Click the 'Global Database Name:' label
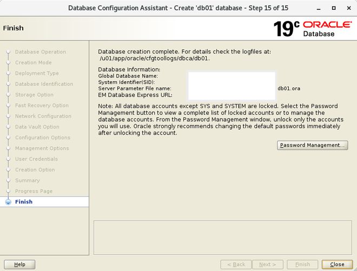Screen dimensions: 357x271 pos(128,76)
